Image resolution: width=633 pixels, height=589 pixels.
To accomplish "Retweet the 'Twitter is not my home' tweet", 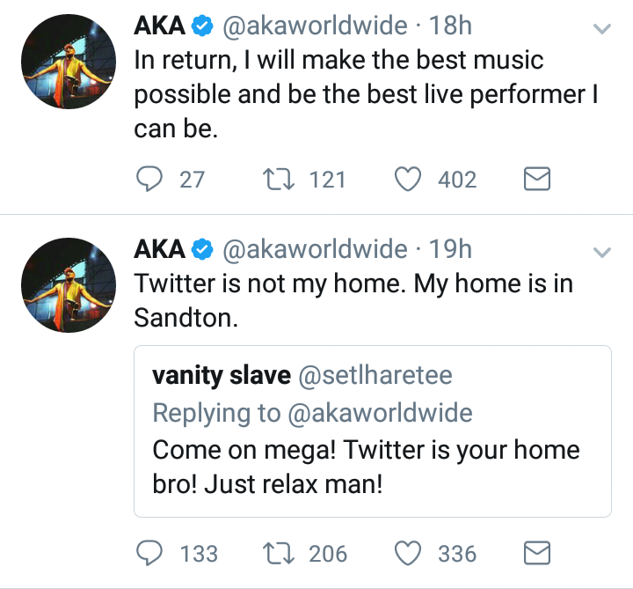I will coord(279,553).
